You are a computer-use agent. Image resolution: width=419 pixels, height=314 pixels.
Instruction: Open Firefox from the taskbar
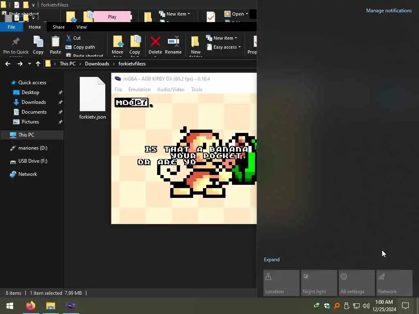(30, 306)
